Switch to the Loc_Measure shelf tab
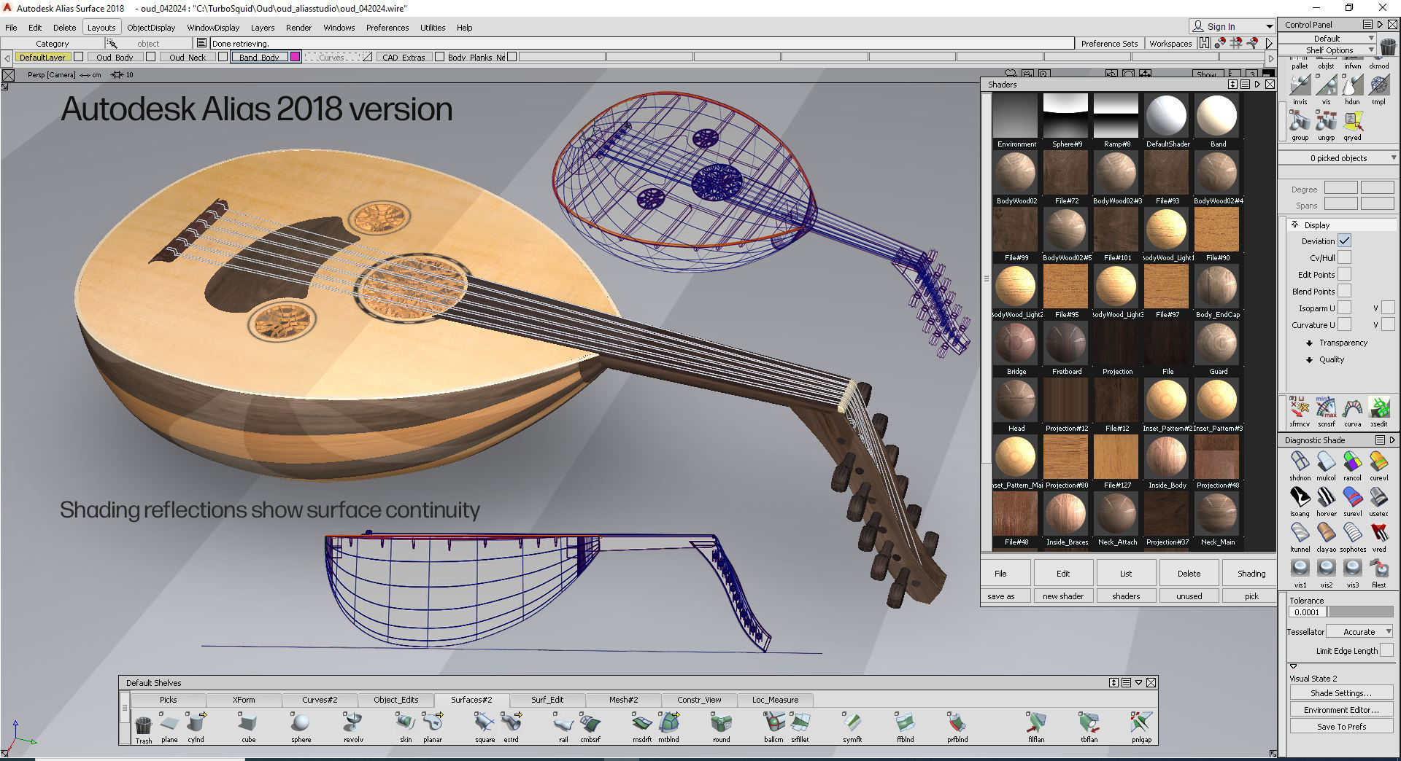The image size is (1401, 761). [x=775, y=700]
